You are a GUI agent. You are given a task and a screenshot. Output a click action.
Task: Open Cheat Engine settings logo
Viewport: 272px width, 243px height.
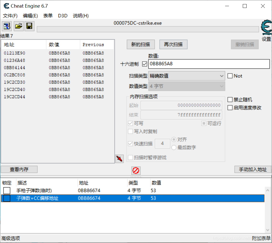(266, 28)
